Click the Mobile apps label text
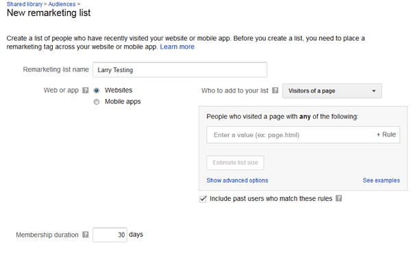 [x=123, y=102]
